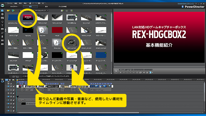The height and width of the screenshot is (116, 206).
Task: Open the Subtitle Room
Action: coord(2,44)
